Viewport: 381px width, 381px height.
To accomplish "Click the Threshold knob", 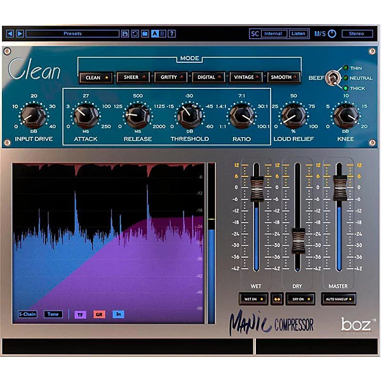I will (x=187, y=115).
